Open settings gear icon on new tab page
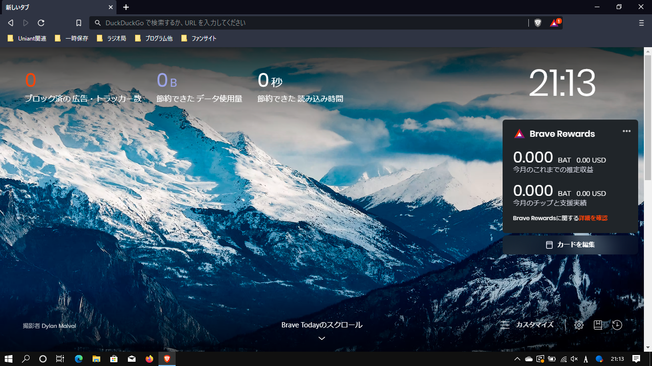 pyautogui.click(x=579, y=325)
